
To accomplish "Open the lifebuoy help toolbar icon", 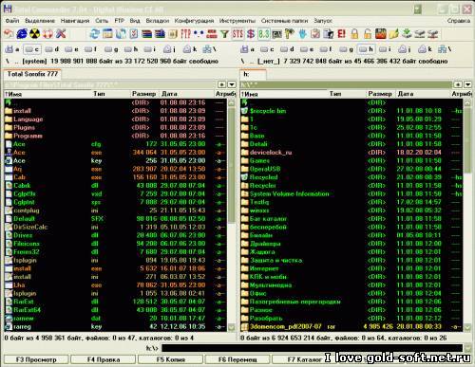I will coord(47,33).
